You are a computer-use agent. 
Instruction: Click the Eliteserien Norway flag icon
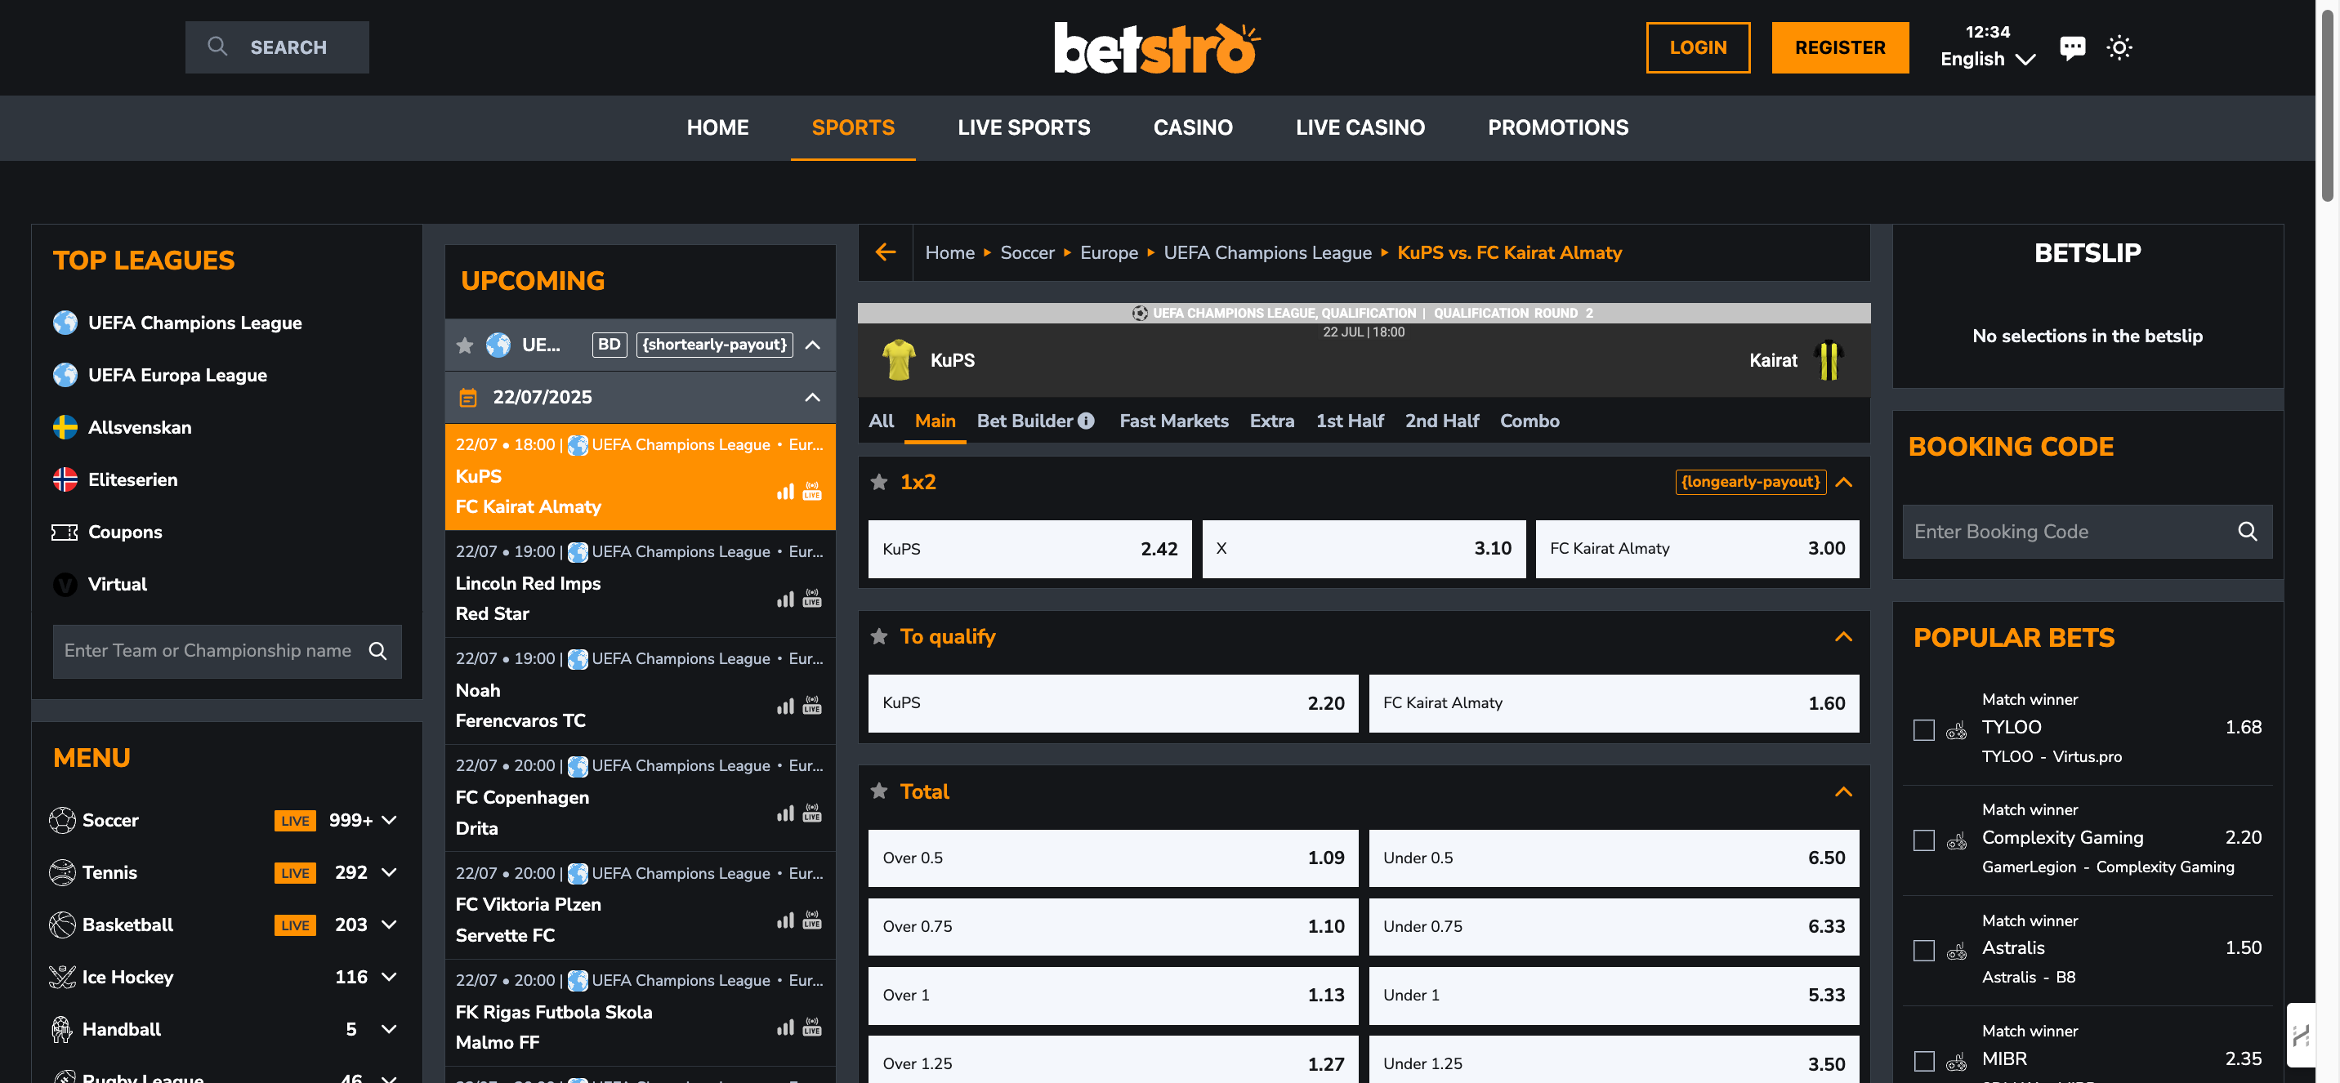(65, 479)
